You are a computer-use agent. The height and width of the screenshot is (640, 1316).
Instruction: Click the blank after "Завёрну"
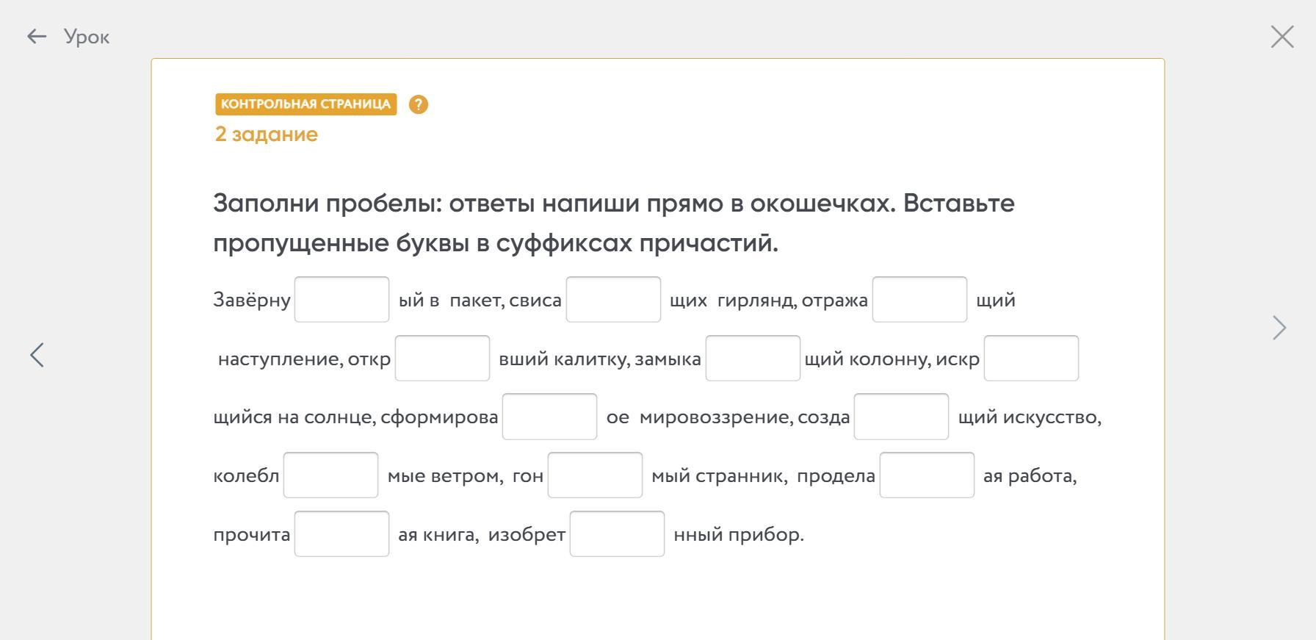(341, 299)
